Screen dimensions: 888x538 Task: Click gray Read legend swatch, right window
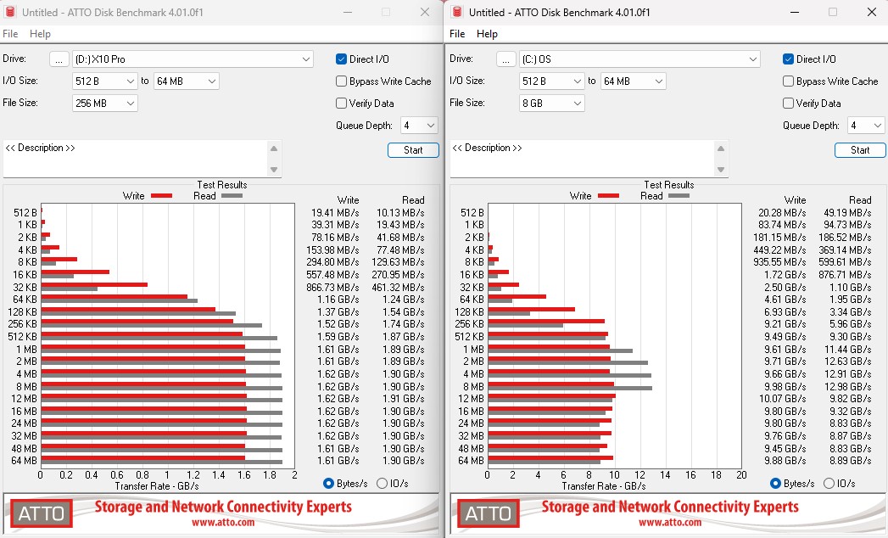679,195
